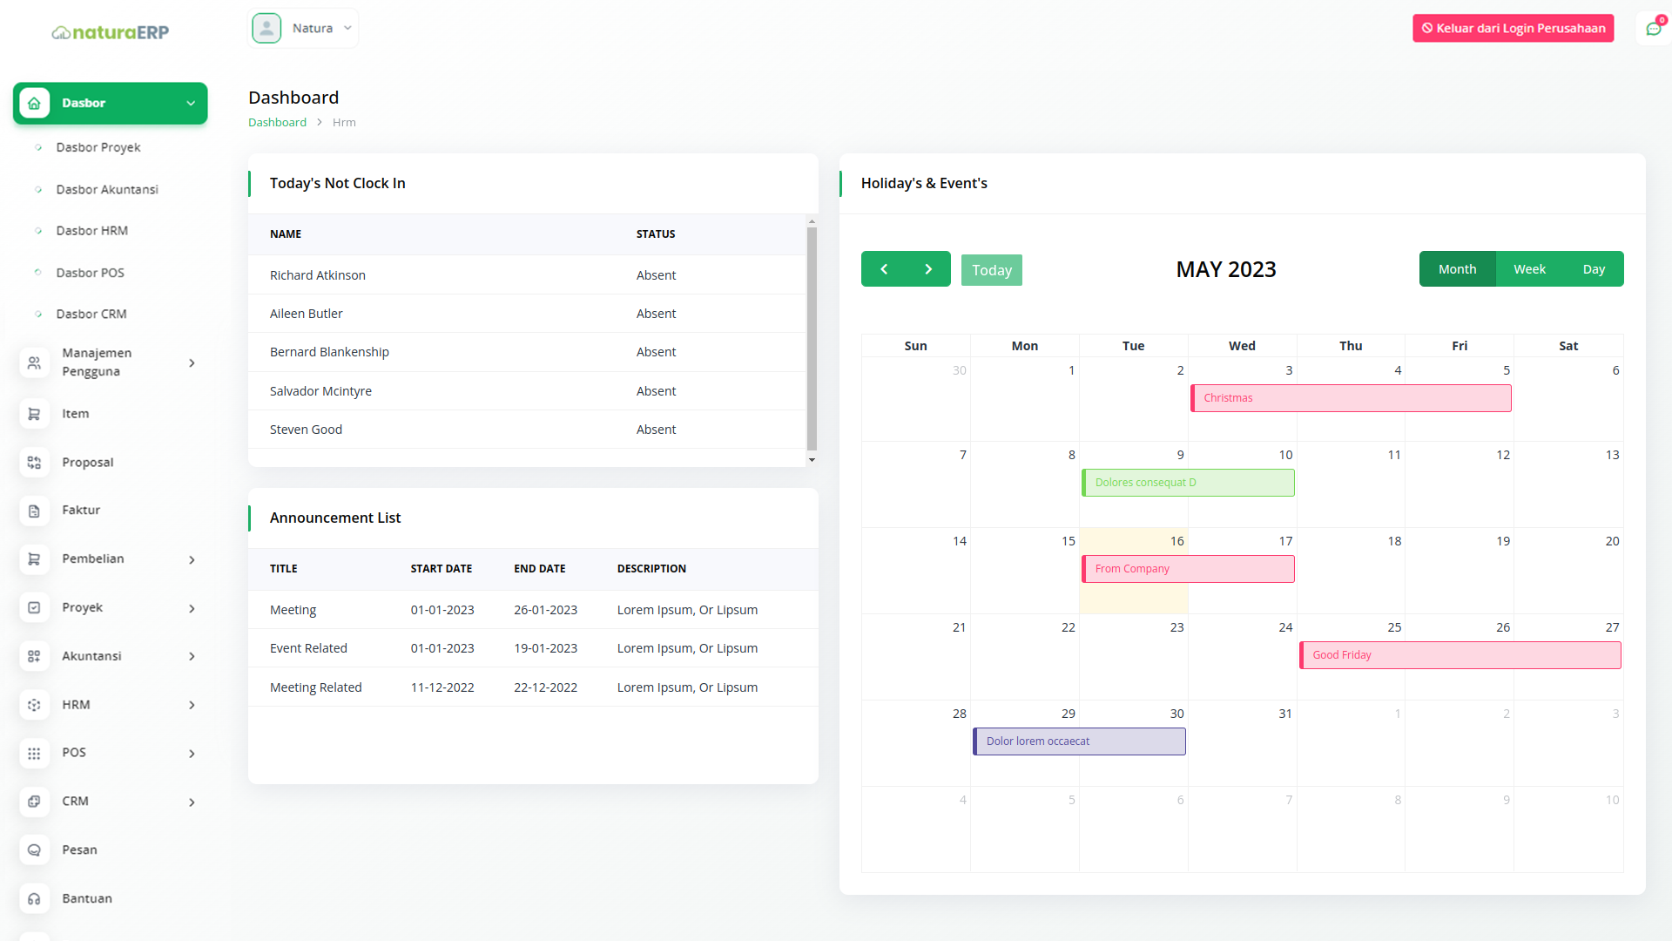The image size is (1672, 941).
Task: Open the Item sidebar icon
Action: pos(34,414)
